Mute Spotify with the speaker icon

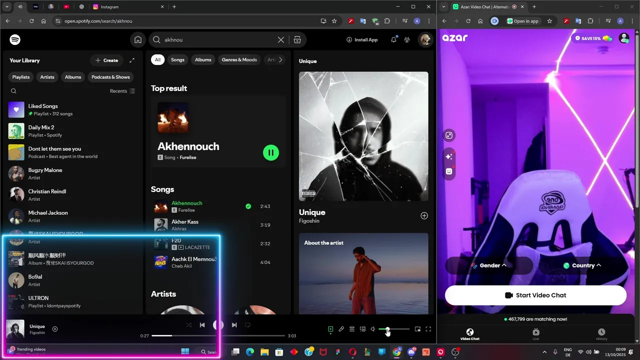372,329
